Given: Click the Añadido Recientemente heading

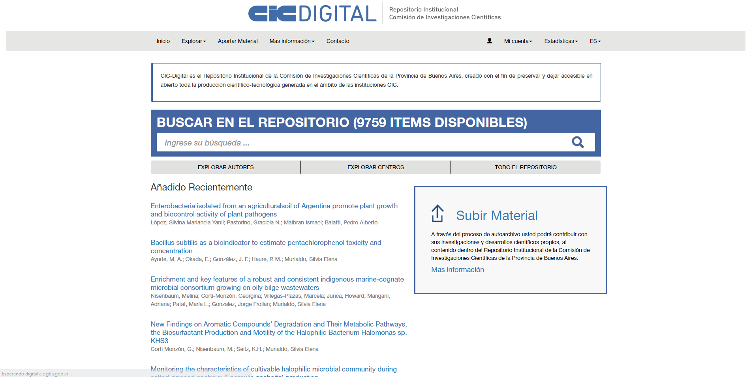Looking at the screenshot, I should coord(201,187).
